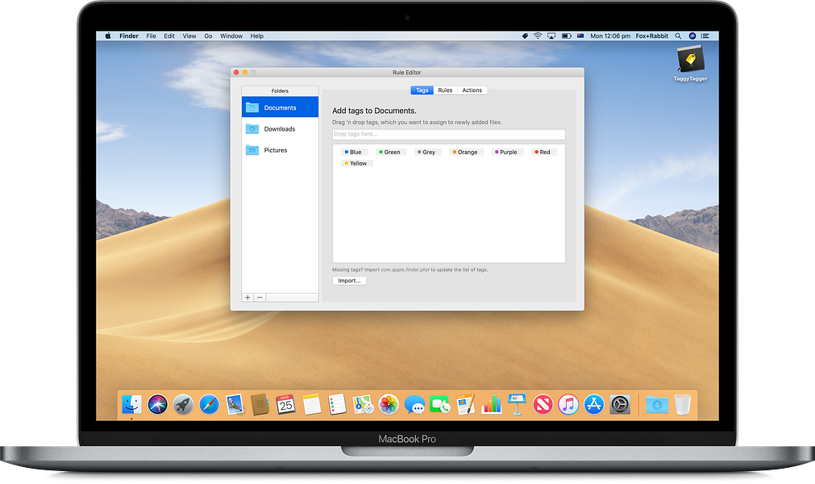Add a folder with the plus button
This screenshot has height=484, width=815.
coord(247,298)
